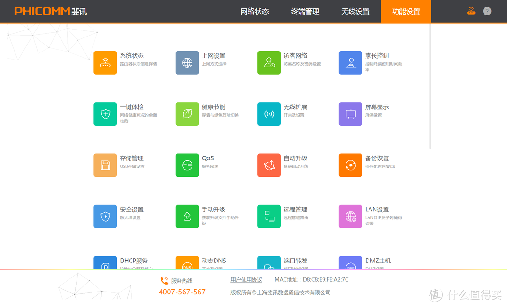Open 上网设置 internet settings icon
This screenshot has height=307, width=507.
(187, 62)
